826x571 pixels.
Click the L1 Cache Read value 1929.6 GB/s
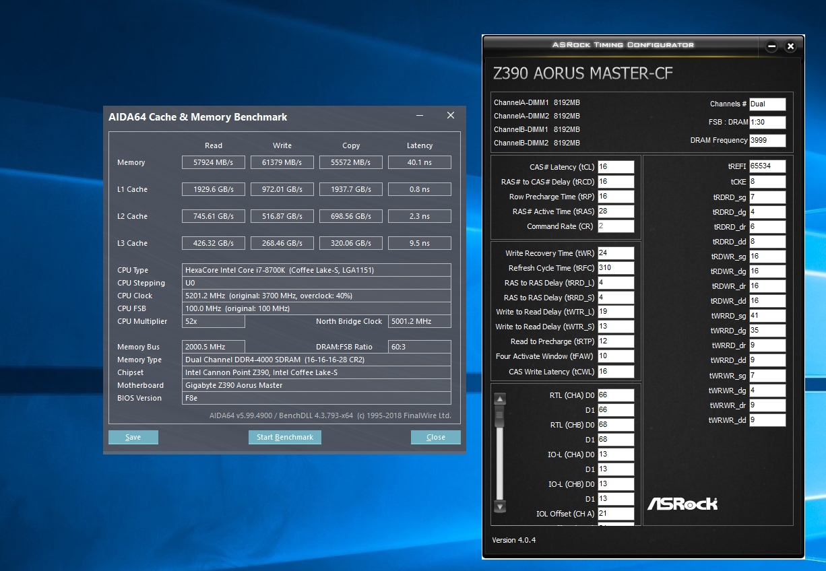(214, 189)
